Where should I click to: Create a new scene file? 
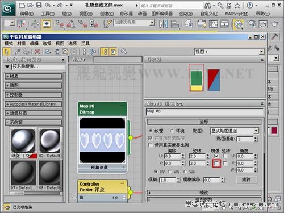tap(22, 5)
